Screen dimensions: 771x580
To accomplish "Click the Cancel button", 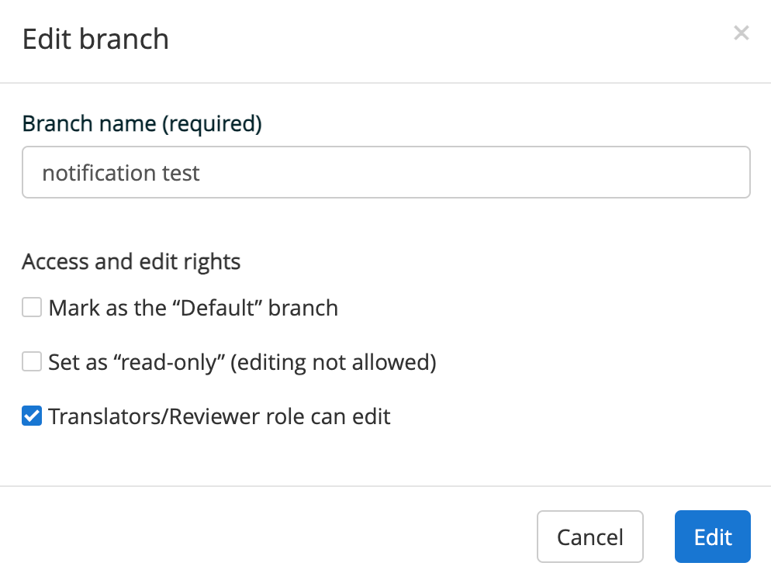I will coord(590,537).
